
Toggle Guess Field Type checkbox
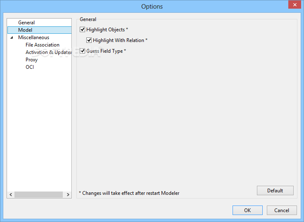point(82,51)
